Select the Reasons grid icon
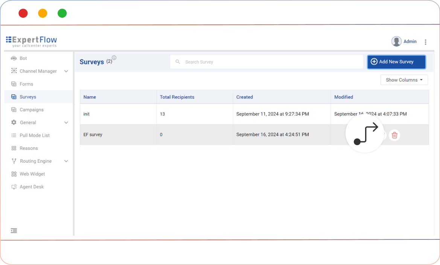Viewport: 440px width, 265px height. coord(14,148)
